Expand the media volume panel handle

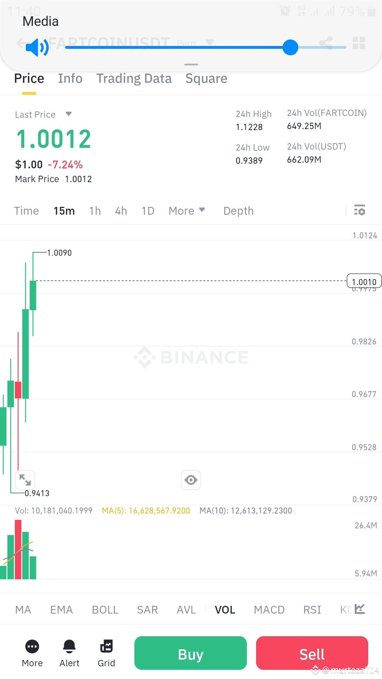(191, 64)
